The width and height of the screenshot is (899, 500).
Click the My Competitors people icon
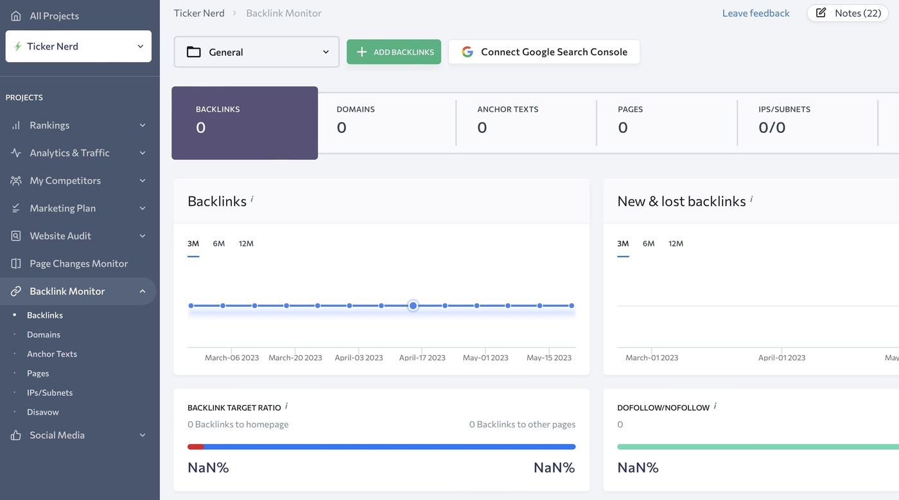pyautogui.click(x=16, y=180)
